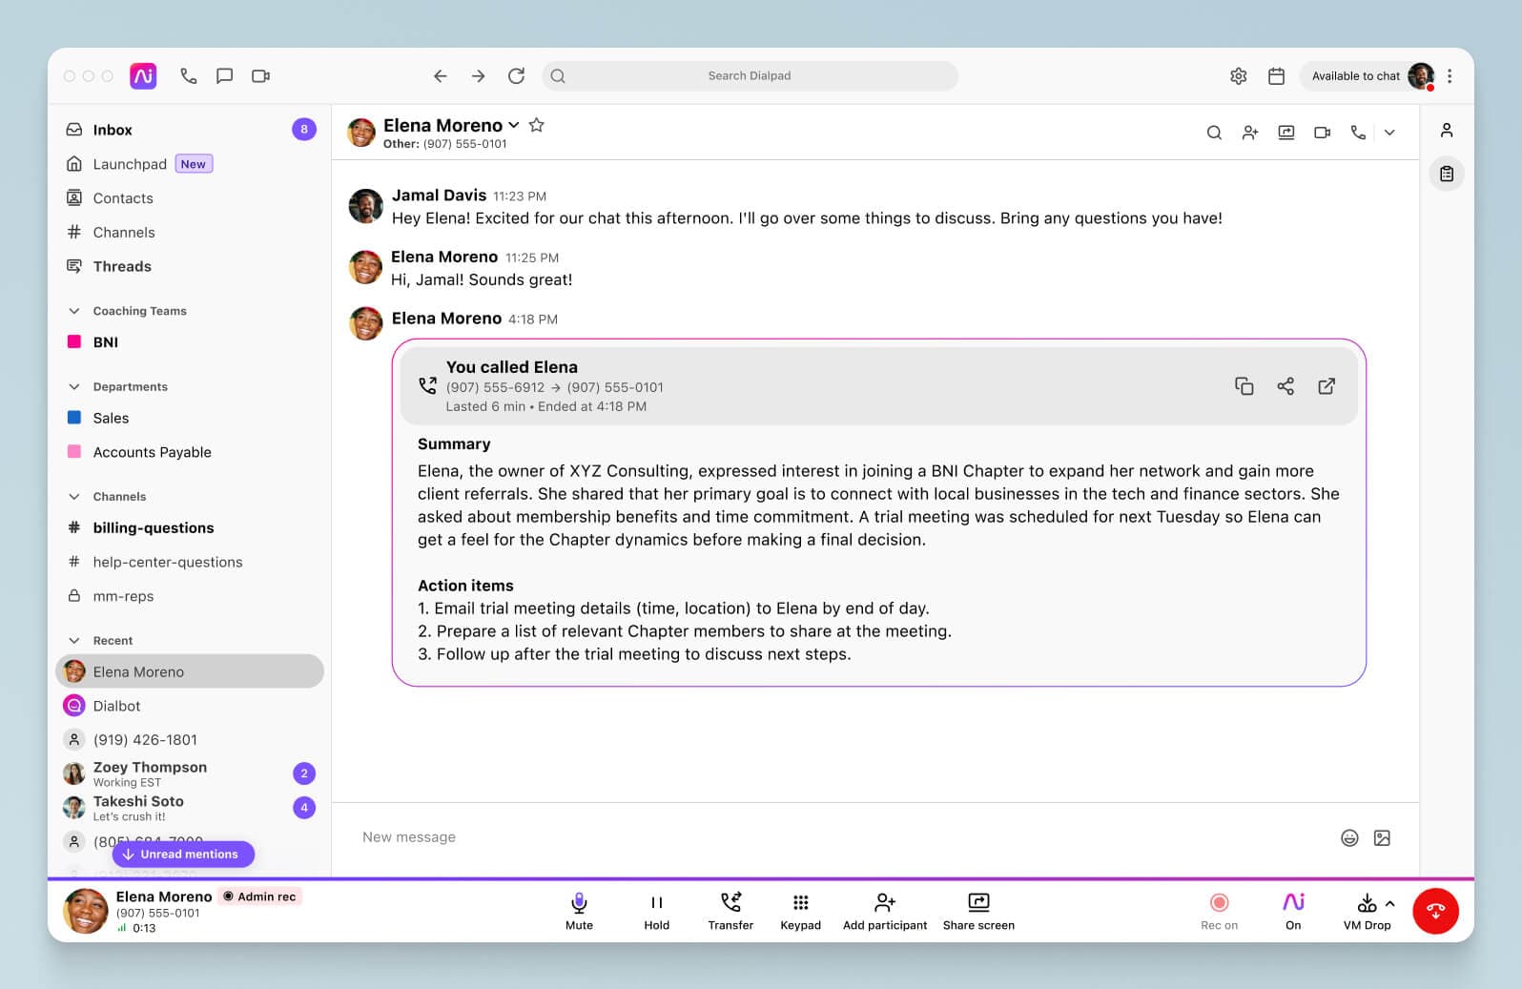
Task: Collapse the Coaching Teams section
Action: pyautogui.click(x=74, y=311)
